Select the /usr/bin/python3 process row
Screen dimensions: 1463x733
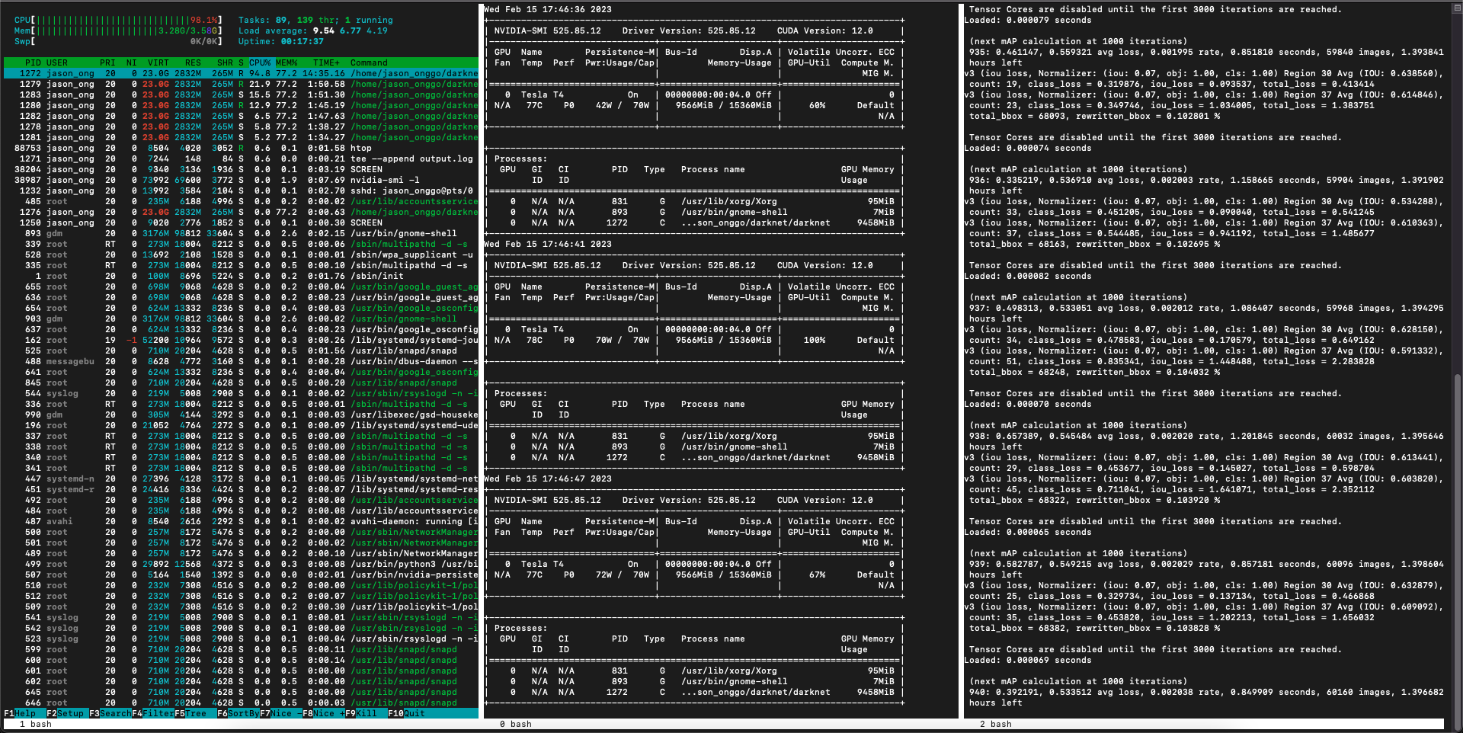241,564
